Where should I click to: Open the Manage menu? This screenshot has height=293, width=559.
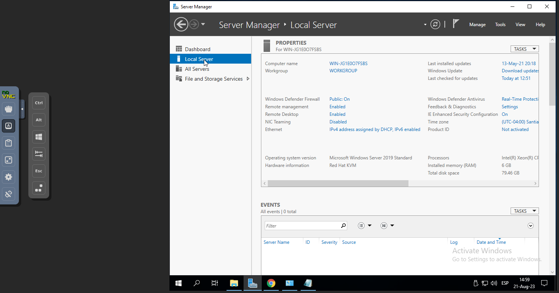(x=477, y=25)
